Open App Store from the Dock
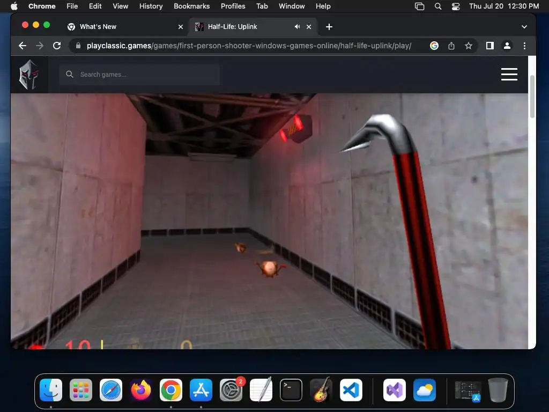 pyautogui.click(x=201, y=390)
